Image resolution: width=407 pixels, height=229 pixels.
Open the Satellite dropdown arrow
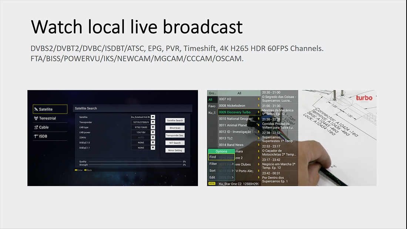tap(153, 117)
